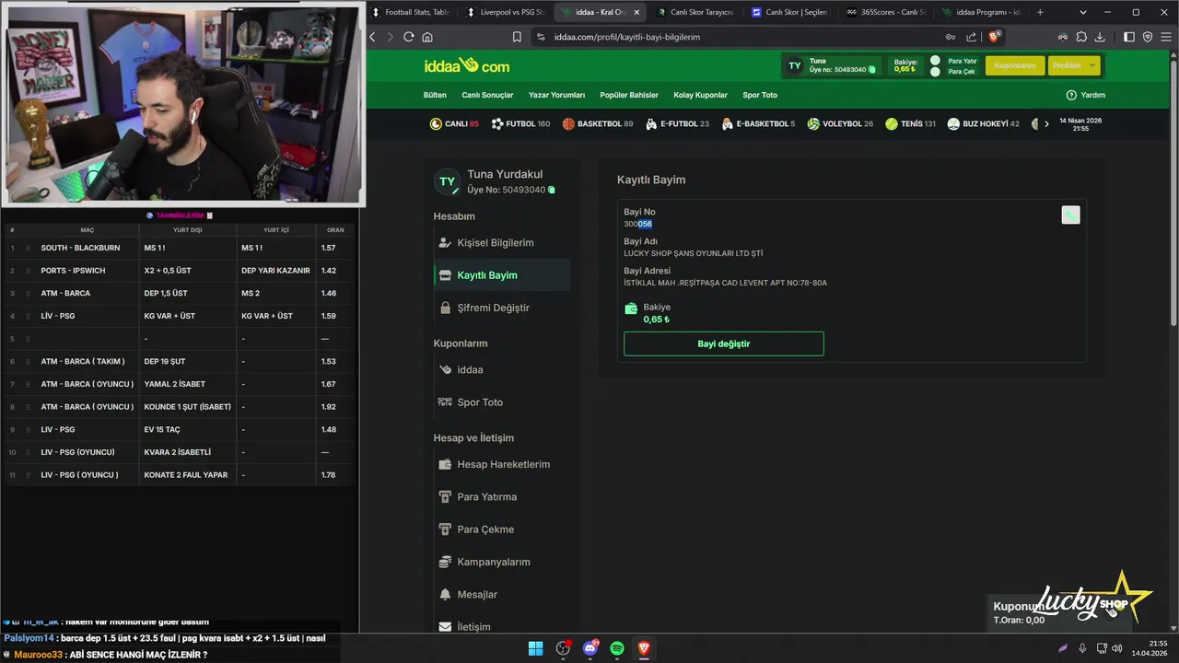Open Windows Start menu

pyautogui.click(x=535, y=648)
